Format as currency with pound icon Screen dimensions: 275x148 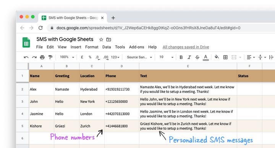82,57
